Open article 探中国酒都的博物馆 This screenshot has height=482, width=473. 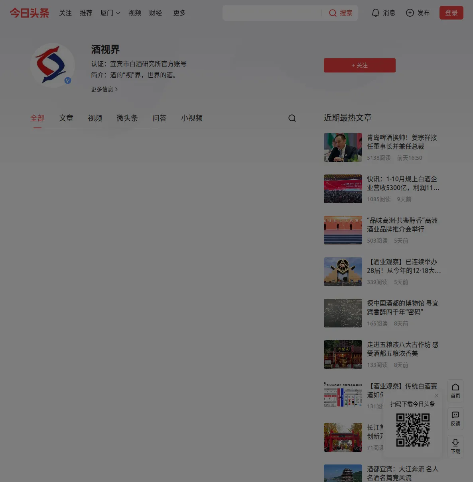click(x=403, y=308)
